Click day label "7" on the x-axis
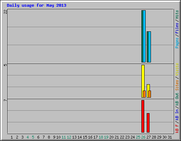 43,137
